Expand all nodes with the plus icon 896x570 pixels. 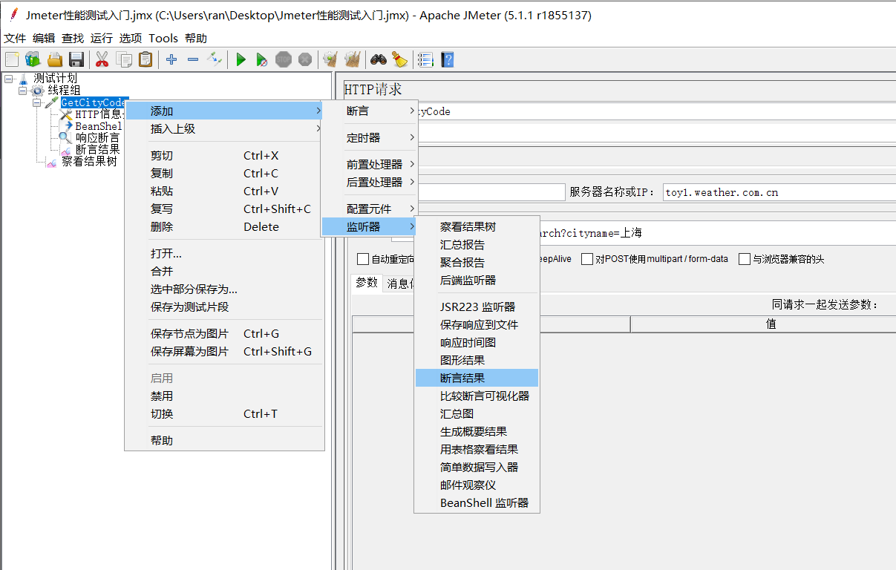[171, 59]
